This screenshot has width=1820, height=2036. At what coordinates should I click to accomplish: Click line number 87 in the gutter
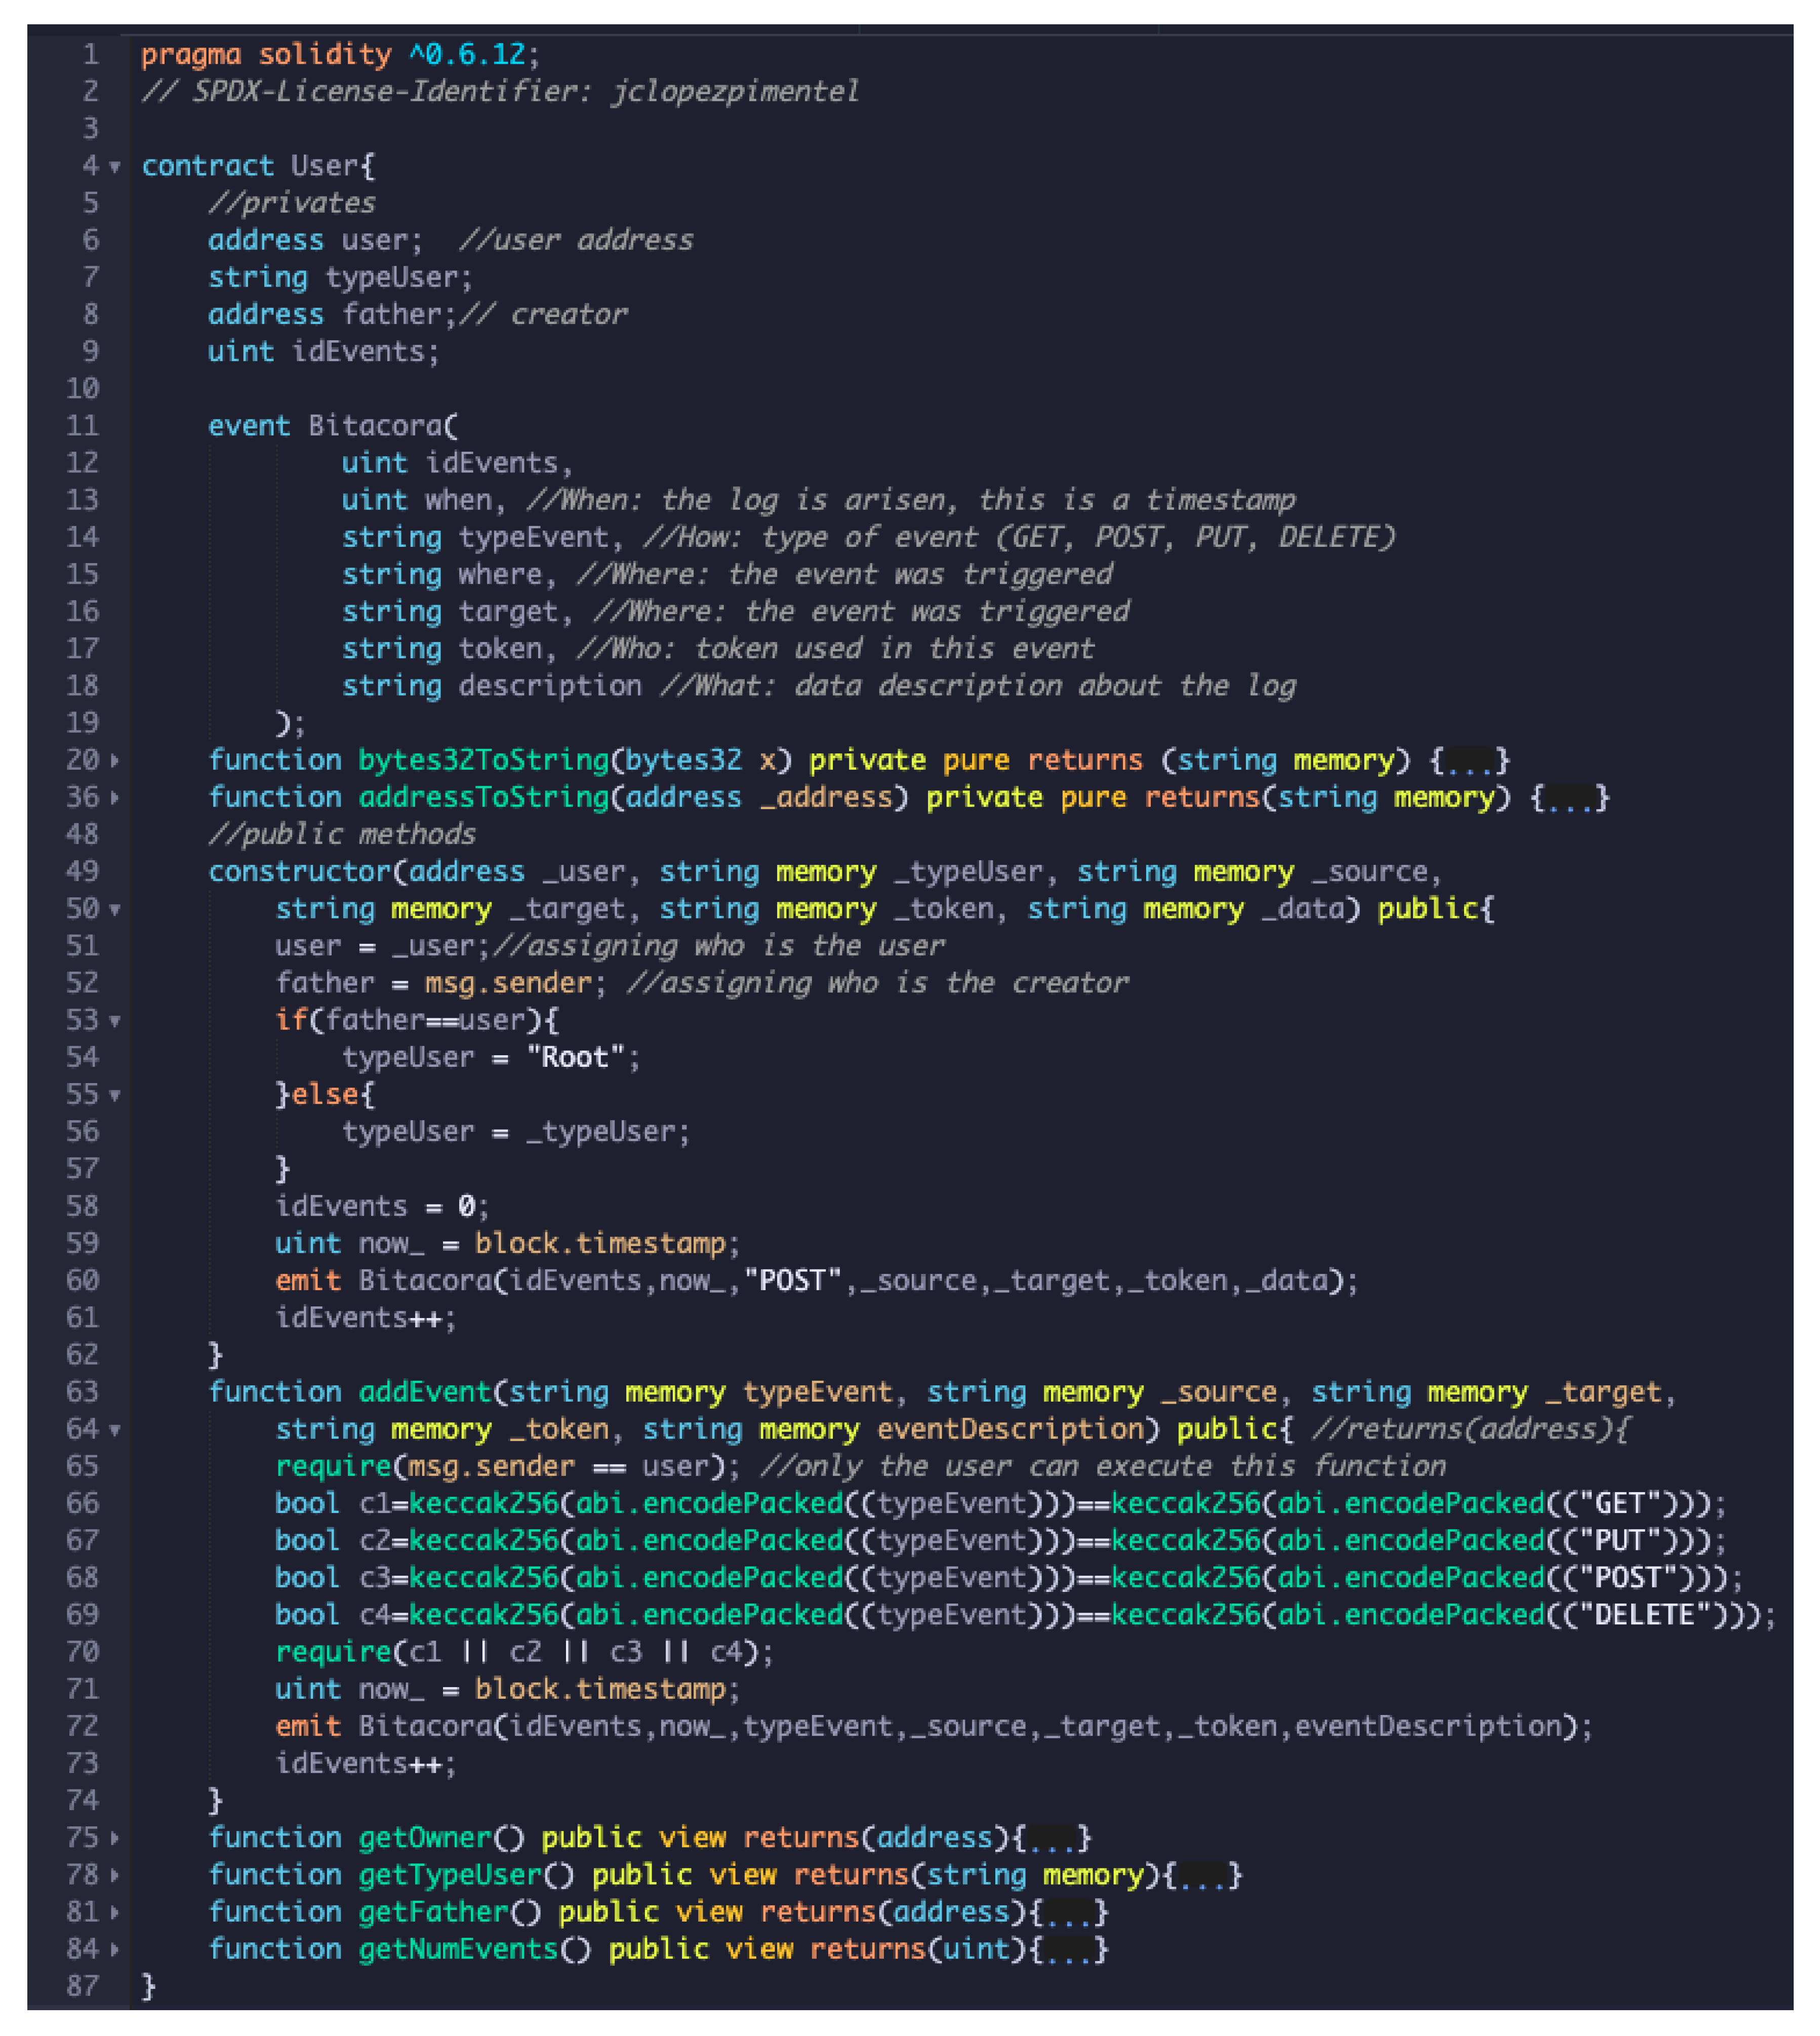84,1985
